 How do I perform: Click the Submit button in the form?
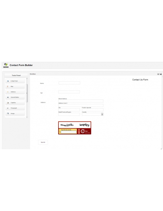coord(43,142)
